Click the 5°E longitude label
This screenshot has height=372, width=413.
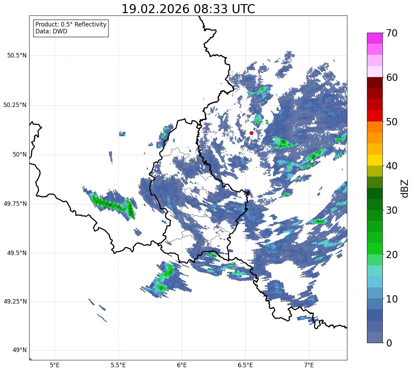[55, 365]
